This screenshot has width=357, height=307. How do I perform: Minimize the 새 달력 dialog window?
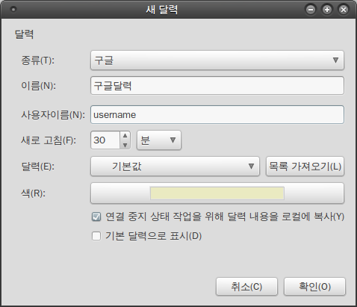coord(311,10)
